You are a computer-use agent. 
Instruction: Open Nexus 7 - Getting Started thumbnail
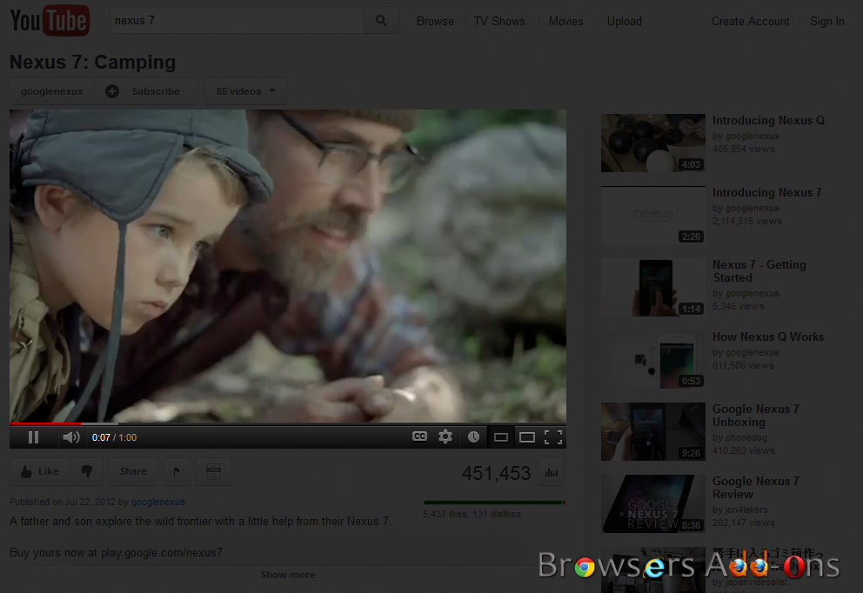click(652, 287)
